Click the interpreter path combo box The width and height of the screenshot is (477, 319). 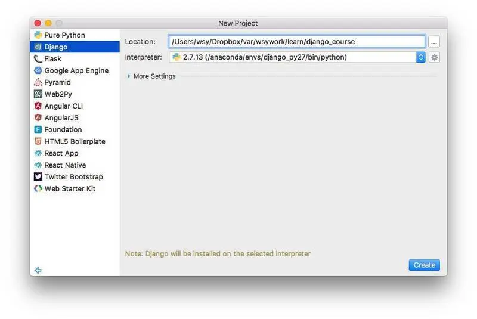tap(297, 57)
